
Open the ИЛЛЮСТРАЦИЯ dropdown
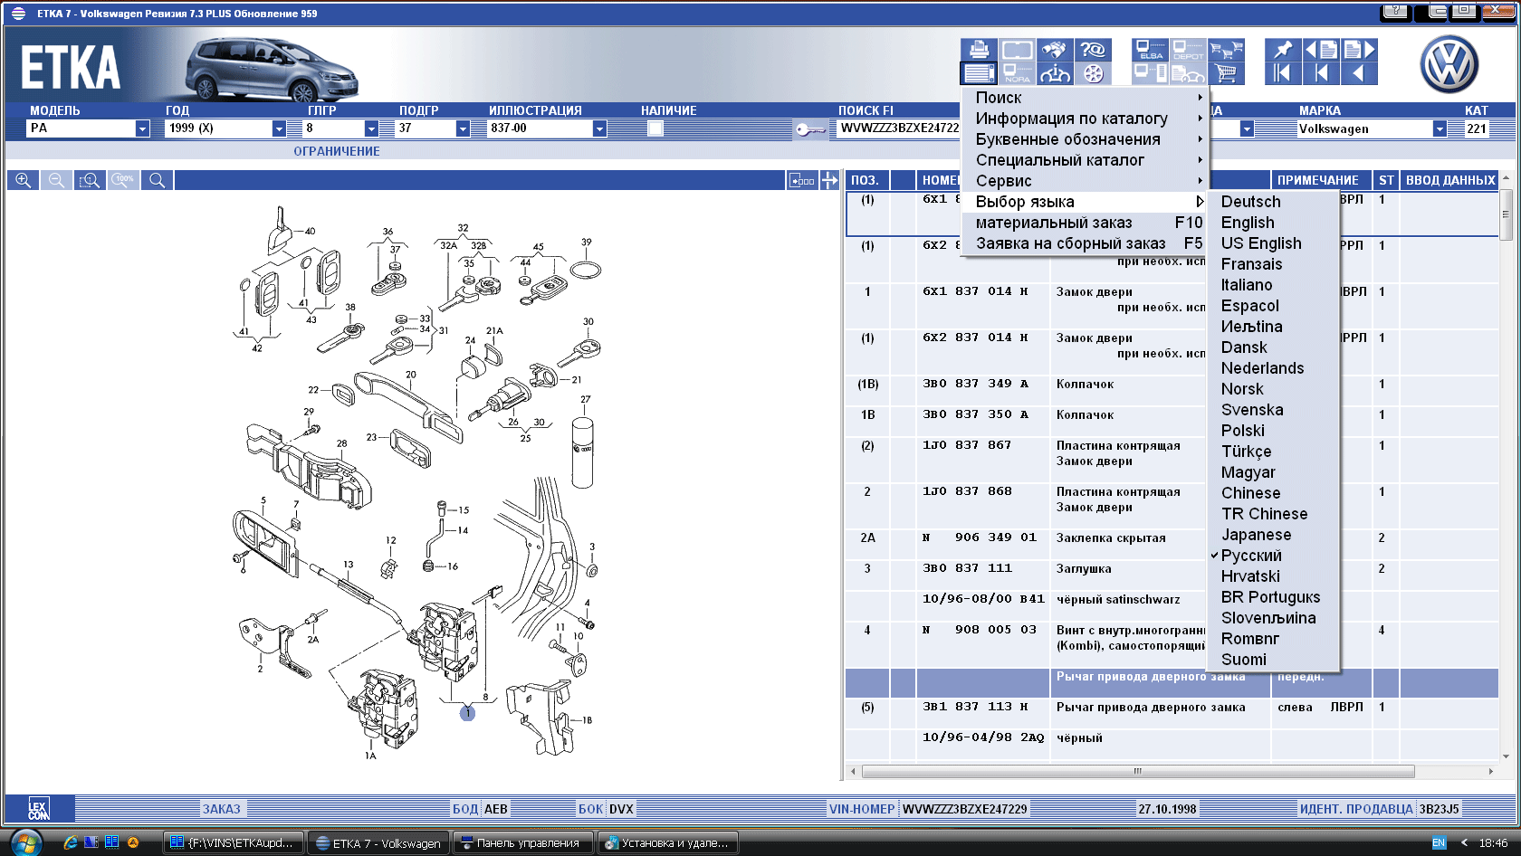[599, 128]
